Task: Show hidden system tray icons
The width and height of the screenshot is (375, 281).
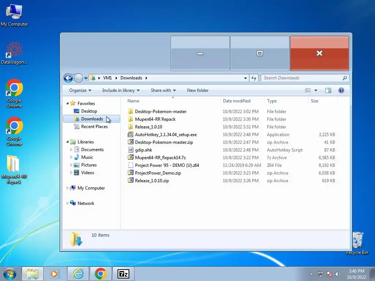Action: 311,274
